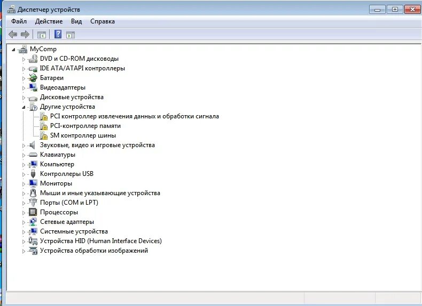Click the Порты (COM и LPT) port icon
The width and height of the screenshot is (422, 306).
click(x=33, y=203)
